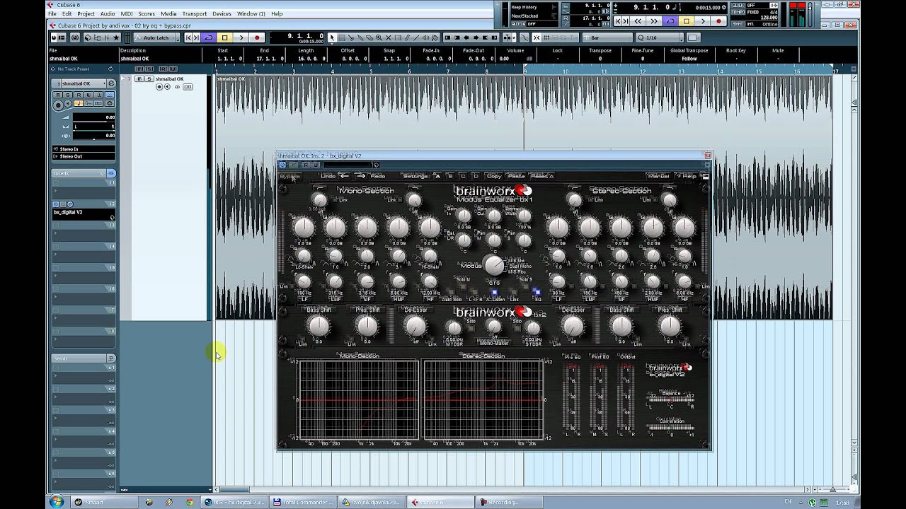Screen dimensions: 906x509
Task: Toggle Cycle in the Transport panel
Action: (x=670, y=21)
